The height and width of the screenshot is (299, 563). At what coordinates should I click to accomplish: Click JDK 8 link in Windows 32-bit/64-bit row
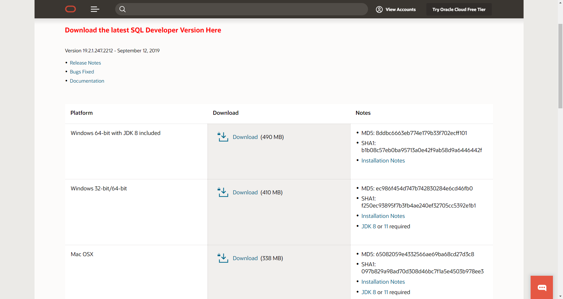coord(369,226)
